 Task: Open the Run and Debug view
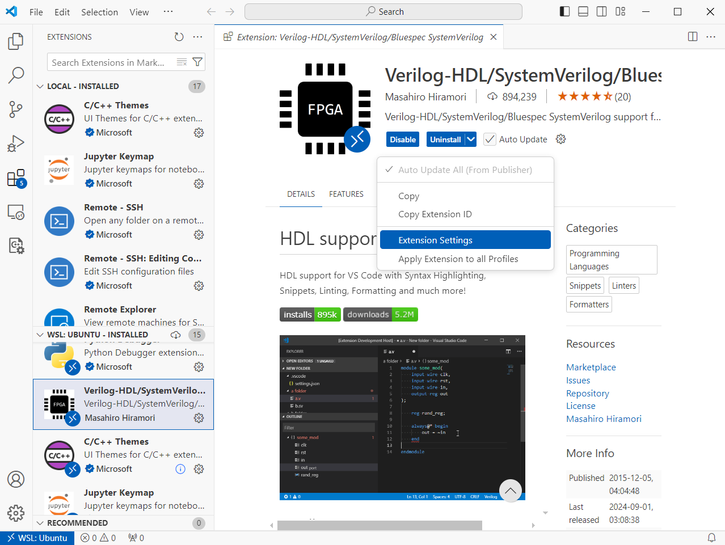click(x=16, y=143)
